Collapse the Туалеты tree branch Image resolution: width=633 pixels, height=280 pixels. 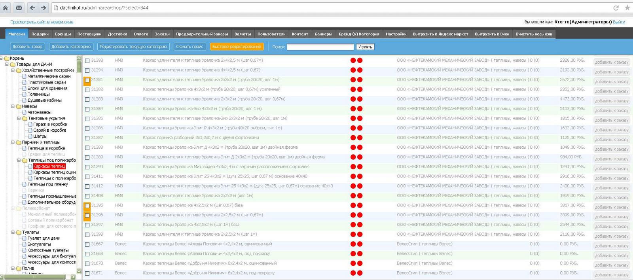[x=13, y=232]
